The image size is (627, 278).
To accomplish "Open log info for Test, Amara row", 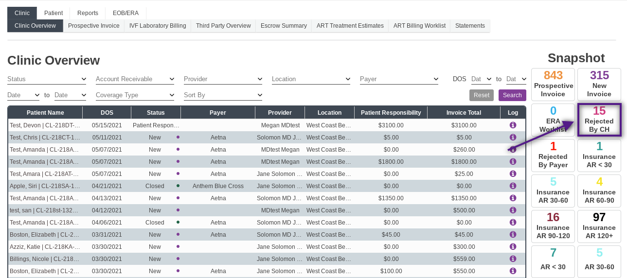I will pos(513,174).
